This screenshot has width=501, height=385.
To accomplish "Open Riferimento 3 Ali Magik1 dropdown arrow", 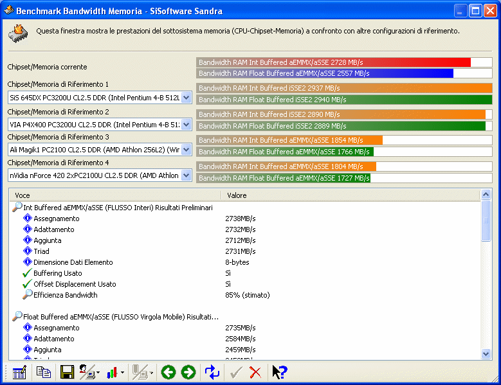I will [187, 149].
